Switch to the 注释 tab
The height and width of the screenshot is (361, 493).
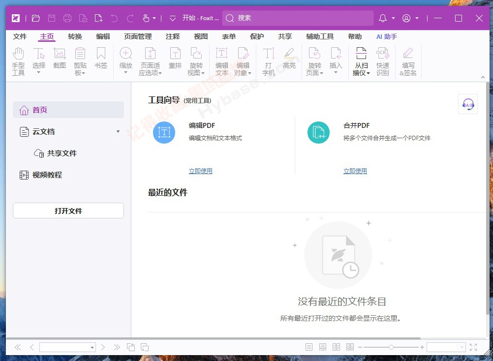pos(173,36)
